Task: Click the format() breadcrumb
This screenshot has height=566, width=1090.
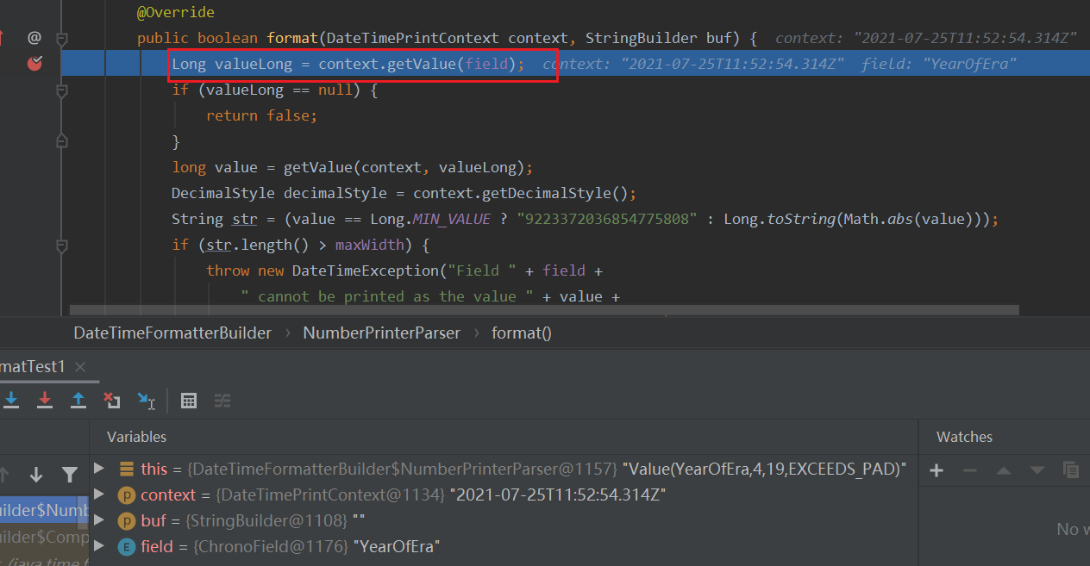Action: pos(522,333)
